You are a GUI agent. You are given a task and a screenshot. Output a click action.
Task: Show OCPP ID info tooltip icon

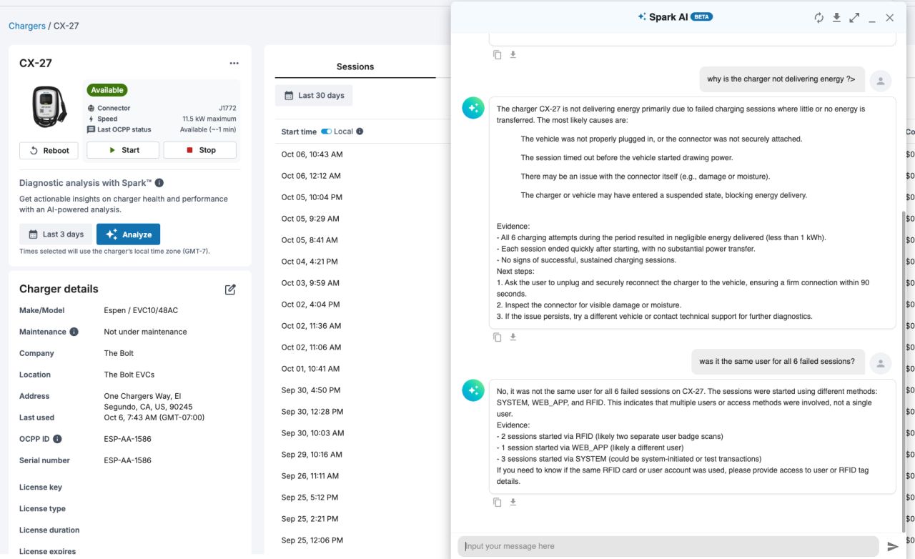coord(57,439)
